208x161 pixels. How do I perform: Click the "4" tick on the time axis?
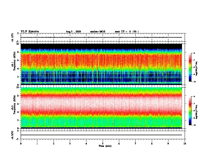coord(86,144)
